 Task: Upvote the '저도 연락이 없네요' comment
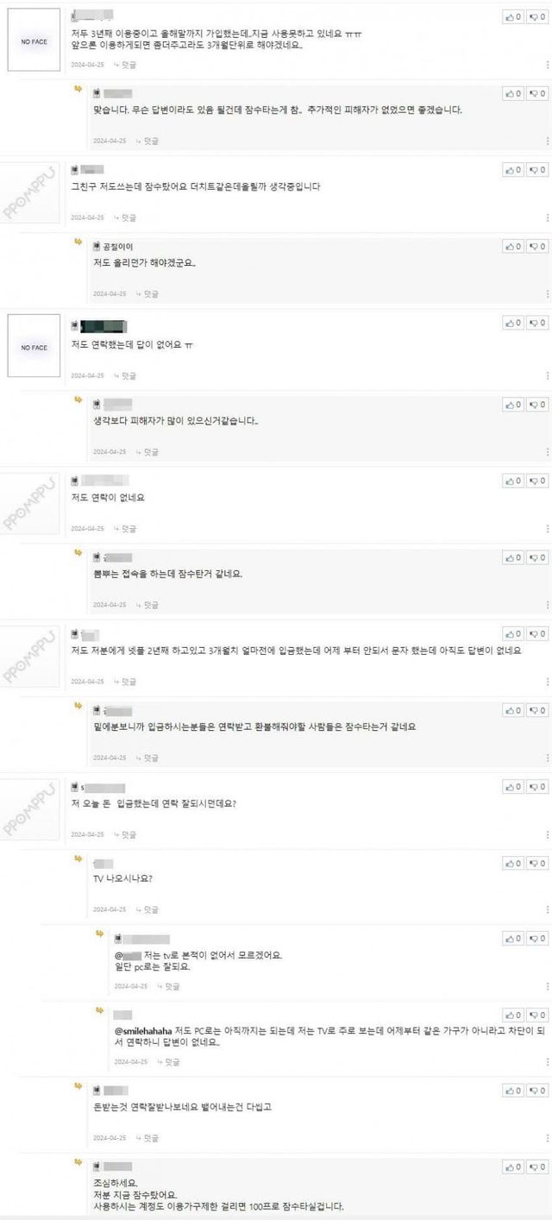(514, 481)
